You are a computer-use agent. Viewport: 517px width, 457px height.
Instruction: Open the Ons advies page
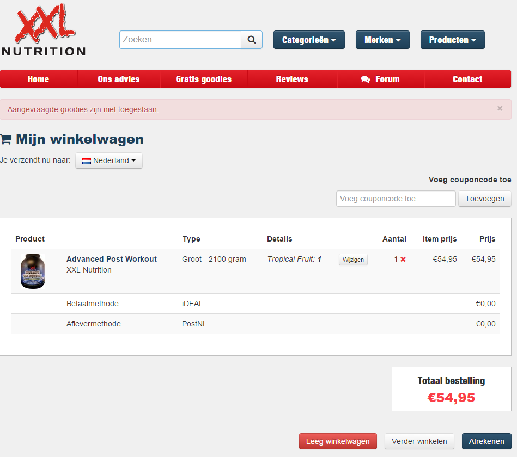pyautogui.click(x=119, y=79)
